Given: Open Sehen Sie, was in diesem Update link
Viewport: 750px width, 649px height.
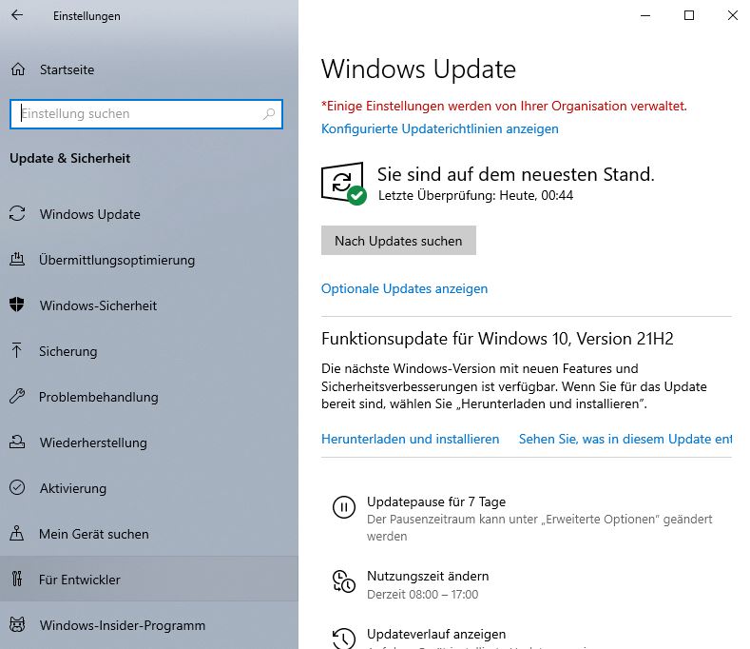Looking at the screenshot, I should click(x=625, y=439).
